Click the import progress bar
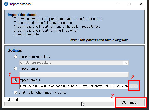 (x=59, y=104)
